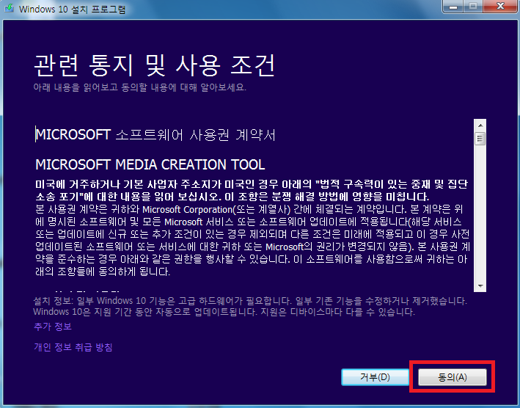
Task: Click the heading MICROSOFT MEDIA CREATION TOOL
Action: [150, 165]
